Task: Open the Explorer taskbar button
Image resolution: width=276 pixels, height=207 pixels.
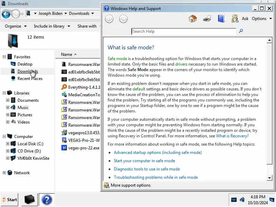Action: pos(29,200)
